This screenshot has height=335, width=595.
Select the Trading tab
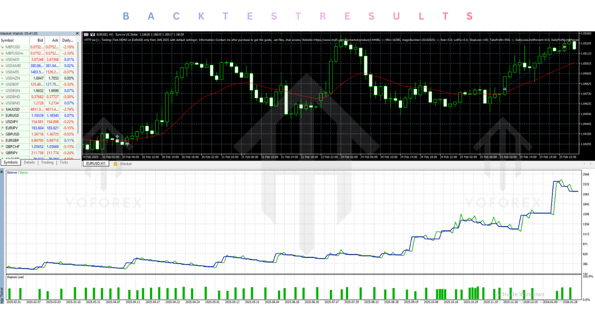(x=47, y=162)
